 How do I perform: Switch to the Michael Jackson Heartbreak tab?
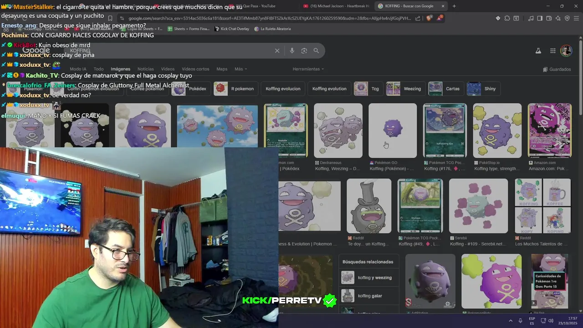point(336,6)
